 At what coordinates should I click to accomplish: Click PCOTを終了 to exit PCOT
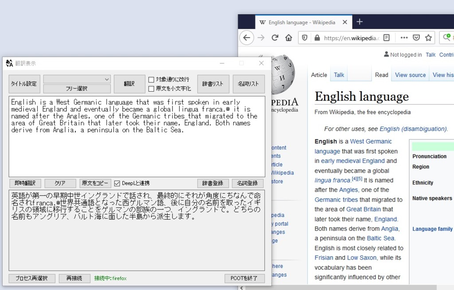[244, 278]
